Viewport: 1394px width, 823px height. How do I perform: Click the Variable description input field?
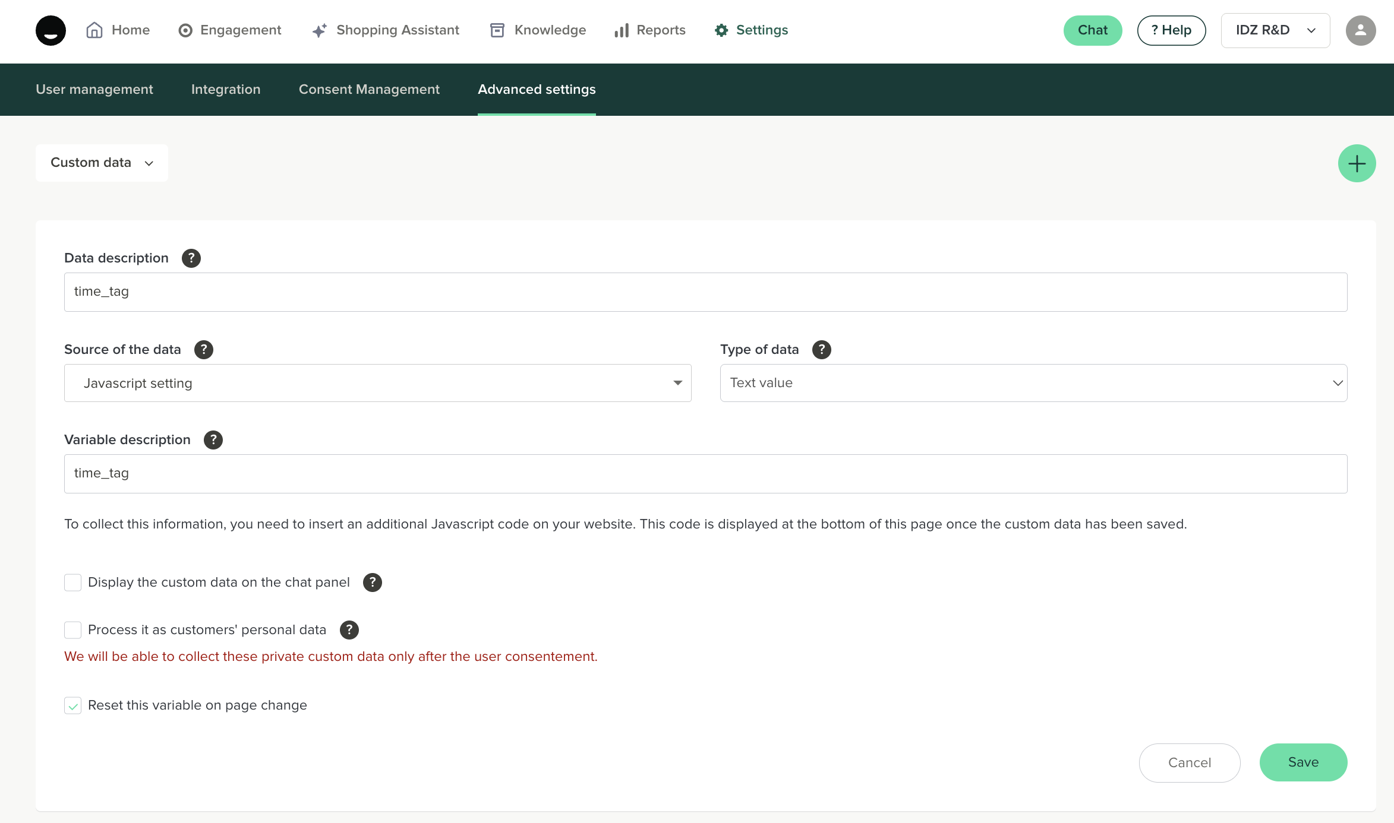(705, 474)
